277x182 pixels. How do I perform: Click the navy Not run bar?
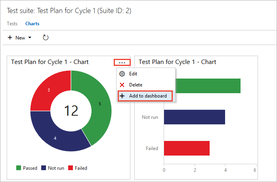coord(194,117)
